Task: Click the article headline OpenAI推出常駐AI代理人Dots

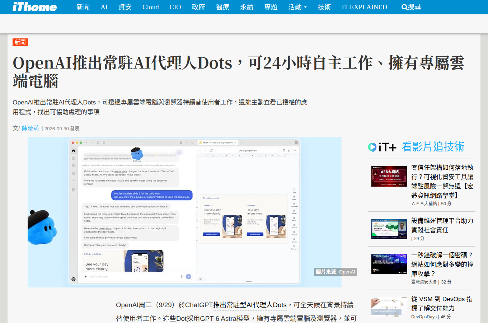Action: point(238,72)
